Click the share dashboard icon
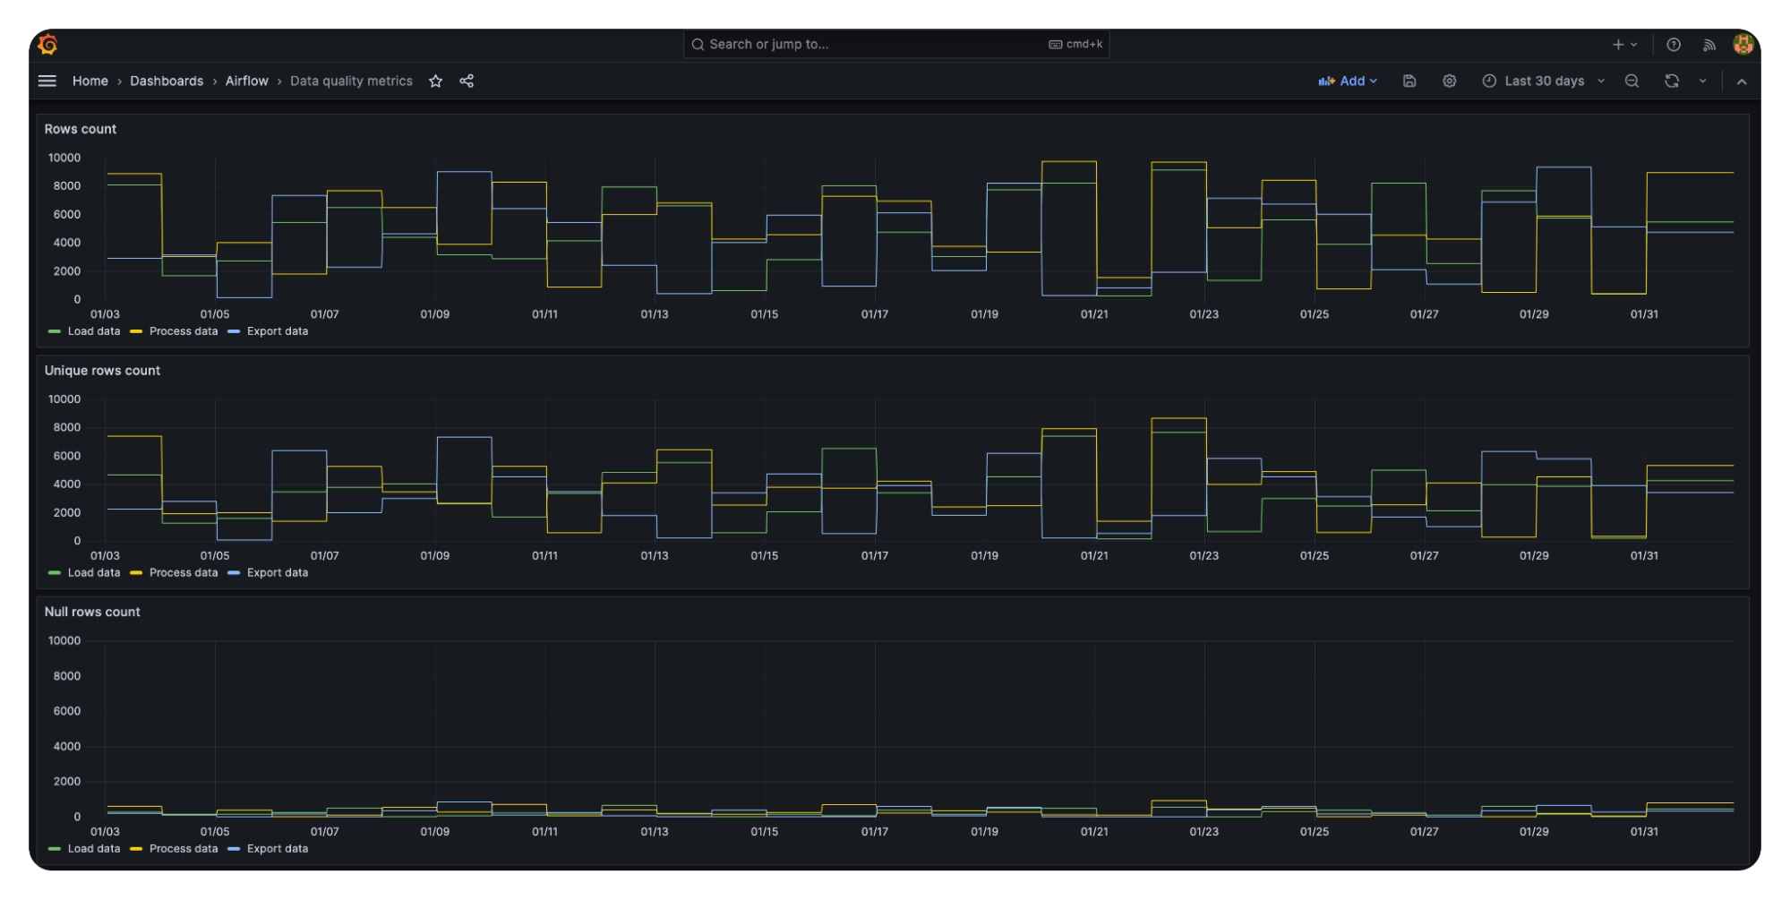 pos(467,81)
